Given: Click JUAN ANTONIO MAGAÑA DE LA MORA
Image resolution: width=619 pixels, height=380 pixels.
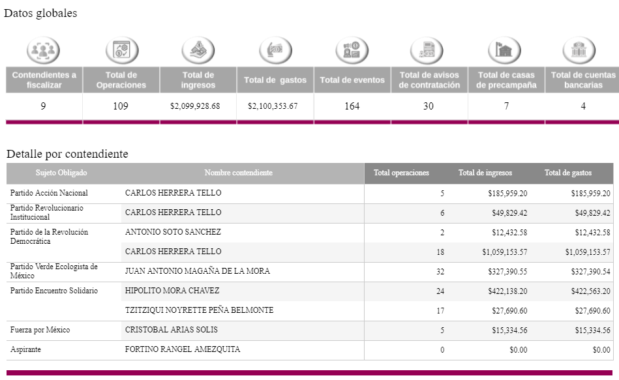Looking at the screenshot, I should [197, 272].
